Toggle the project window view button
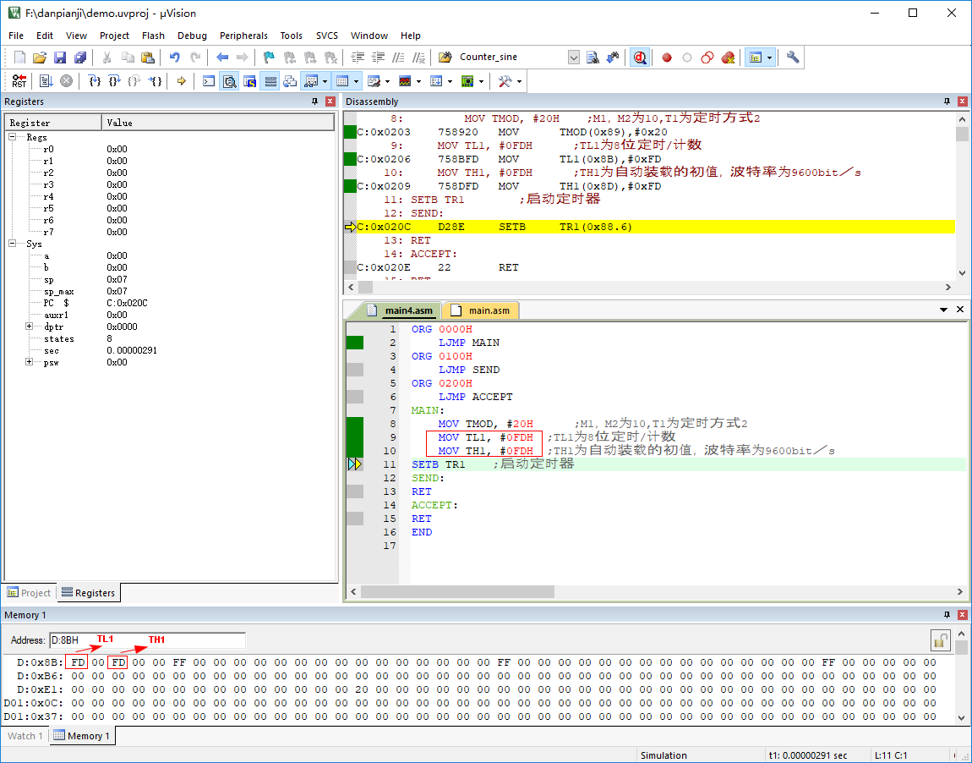The width and height of the screenshot is (972, 763). 756,58
